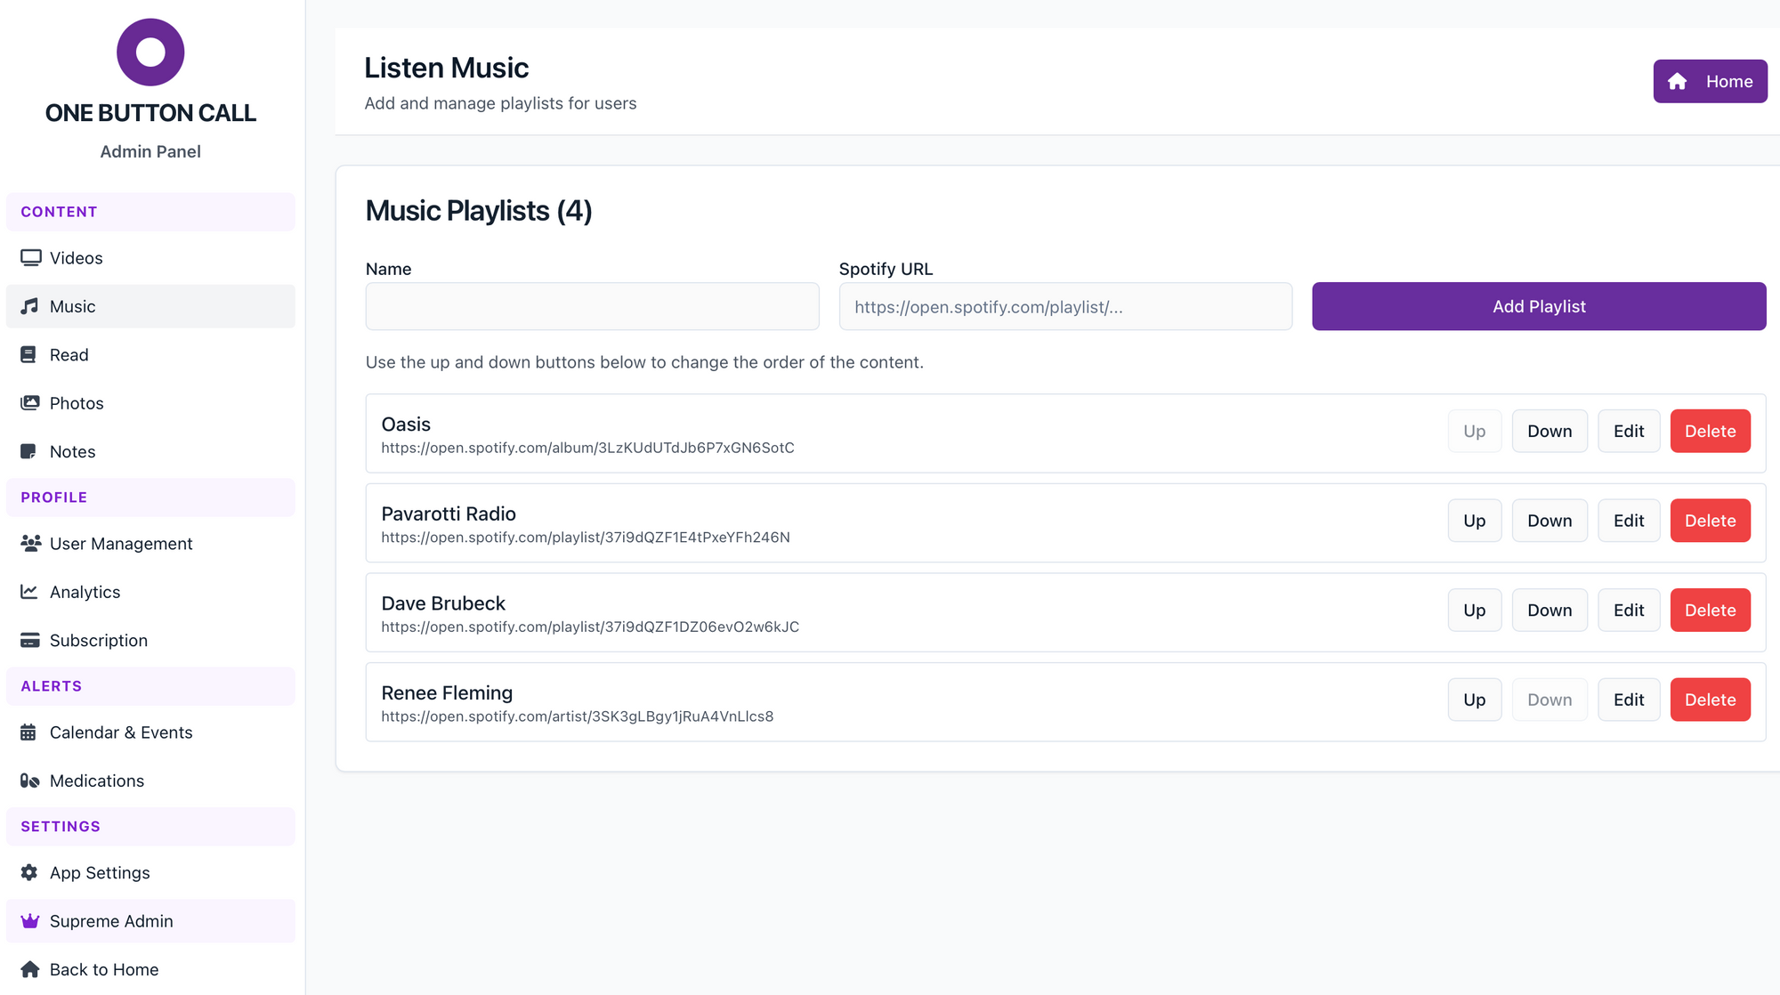Click the Calendar & Events icon
The width and height of the screenshot is (1780, 995).
28,732
